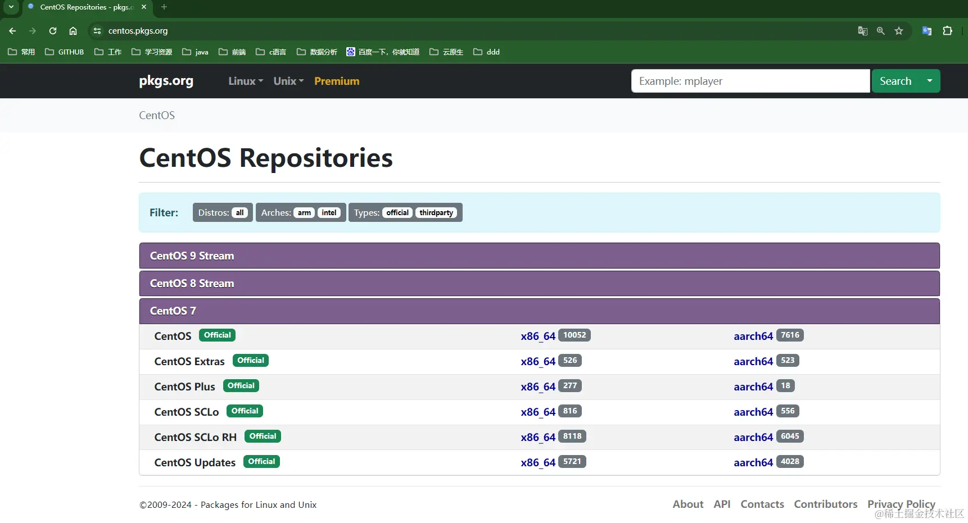Toggle the arm architecture filter
Image resolution: width=968 pixels, height=523 pixels.
304,212
